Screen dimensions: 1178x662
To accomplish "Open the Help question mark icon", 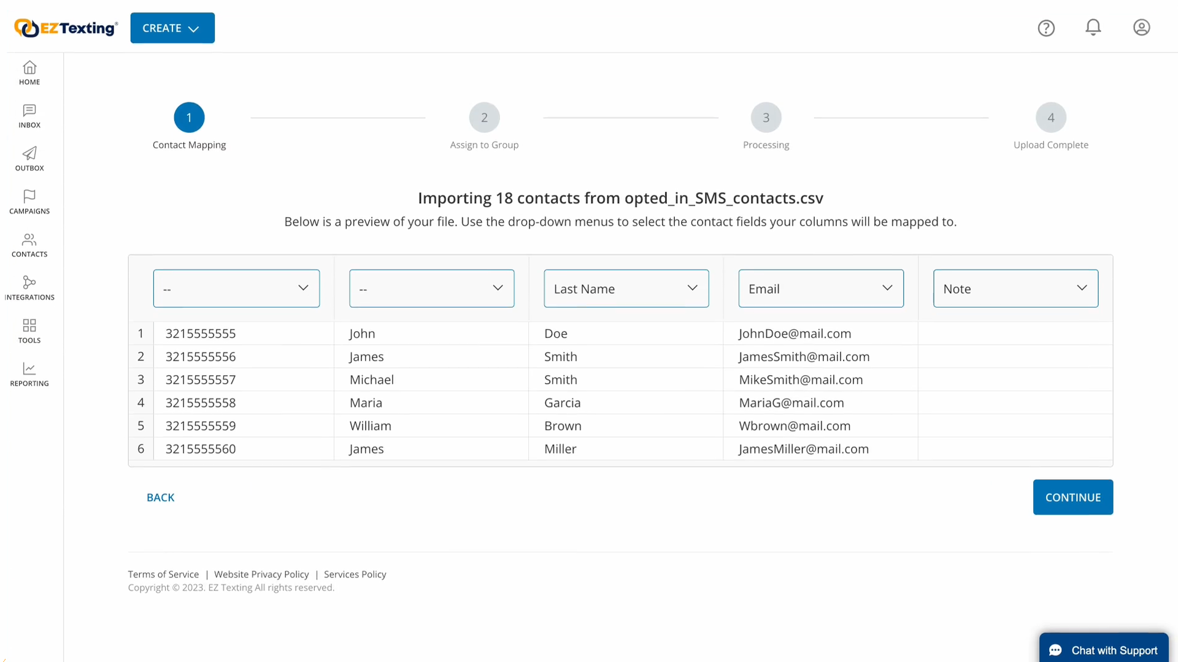I will pyautogui.click(x=1046, y=28).
